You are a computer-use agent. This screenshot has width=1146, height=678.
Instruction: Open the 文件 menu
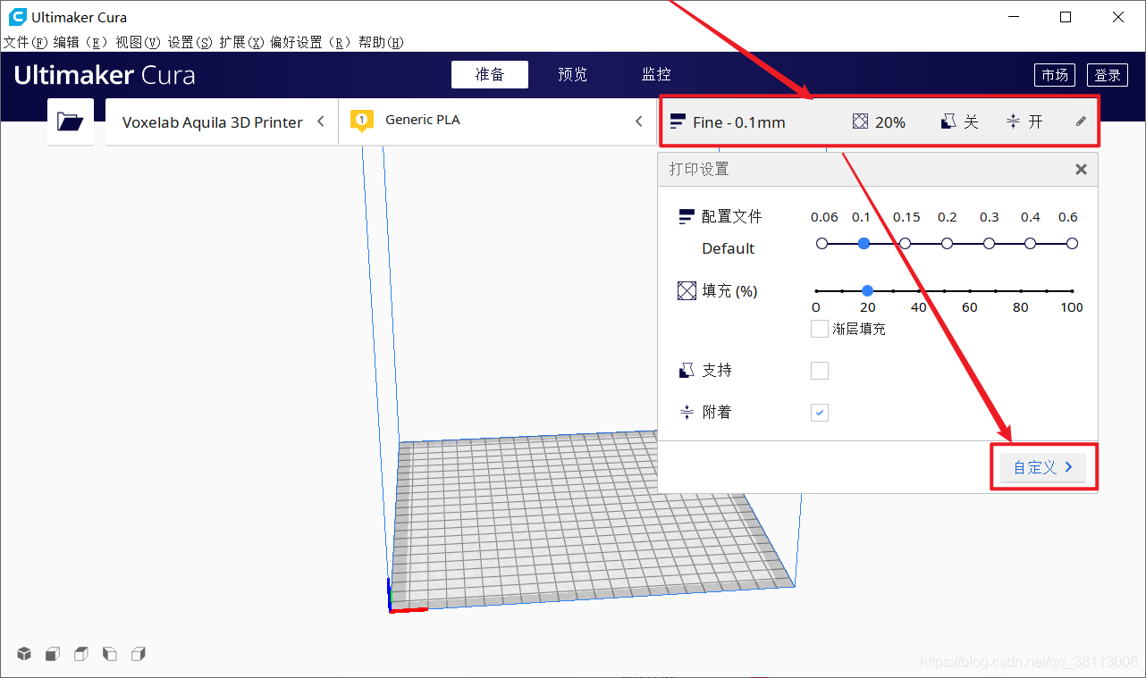point(26,42)
